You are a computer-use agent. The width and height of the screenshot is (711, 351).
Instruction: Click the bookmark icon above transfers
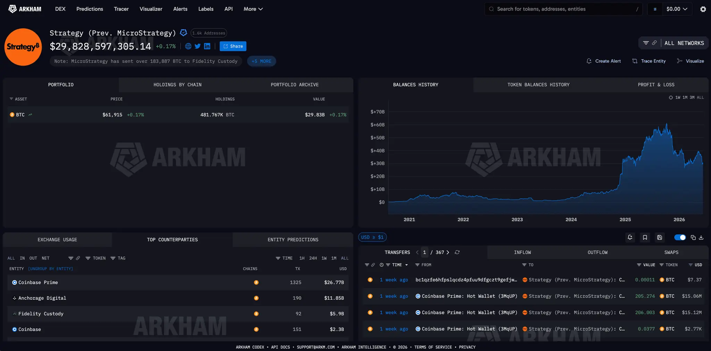tap(645, 237)
